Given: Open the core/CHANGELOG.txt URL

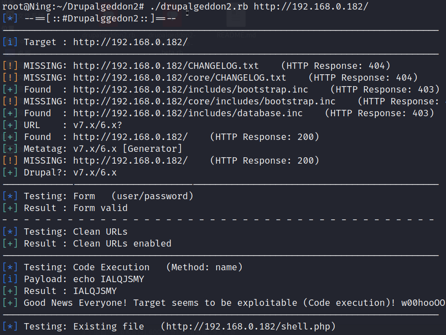Looking at the screenshot, I should [x=180, y=77].
